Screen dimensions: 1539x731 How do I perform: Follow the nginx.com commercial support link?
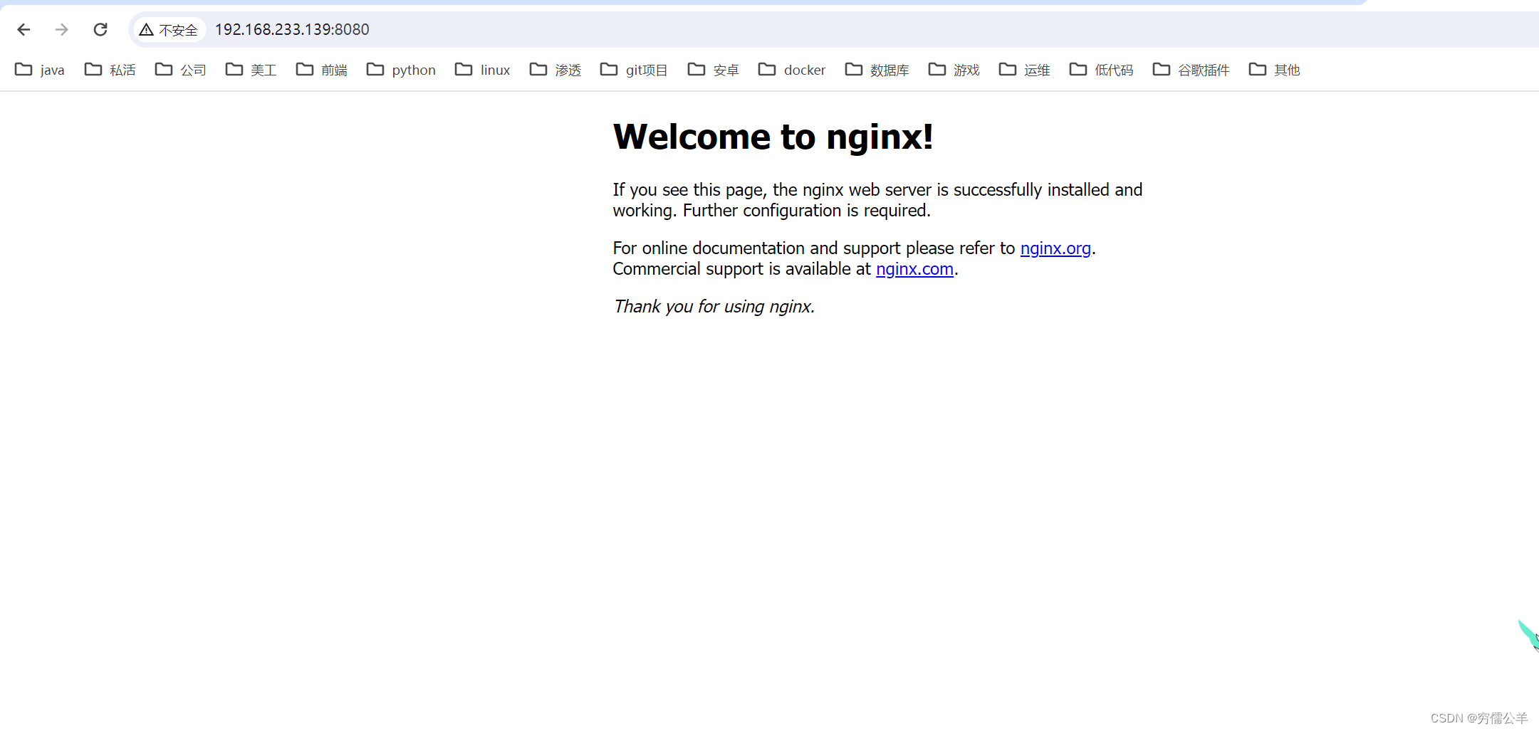[x=914, y=269]
